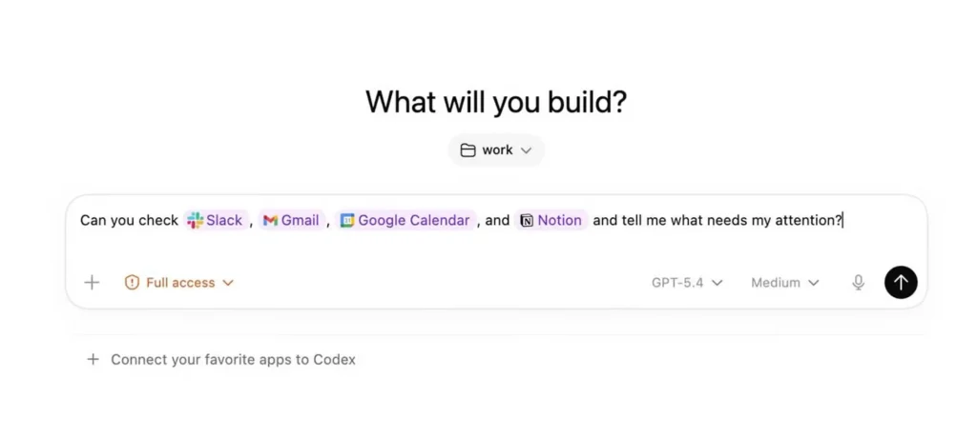Send the prompt with the arrow button
Image resolution: width=977 pixels, height=439 pixels.
[x=901, y=282]
